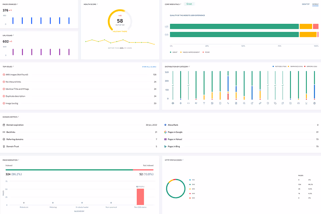This screenshot has width=321, height=214.
Task: Click the Bing logo beside Pages in Bing
Action: [165, 147]
